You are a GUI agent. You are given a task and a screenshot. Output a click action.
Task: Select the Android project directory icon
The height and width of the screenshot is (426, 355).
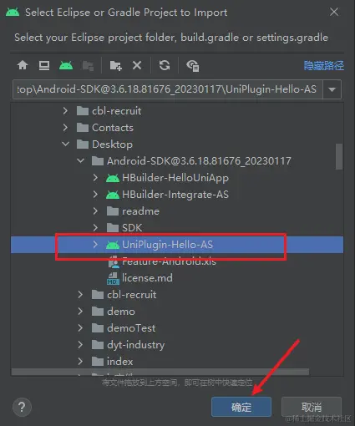pyautogui.click(x=66, y=66)
